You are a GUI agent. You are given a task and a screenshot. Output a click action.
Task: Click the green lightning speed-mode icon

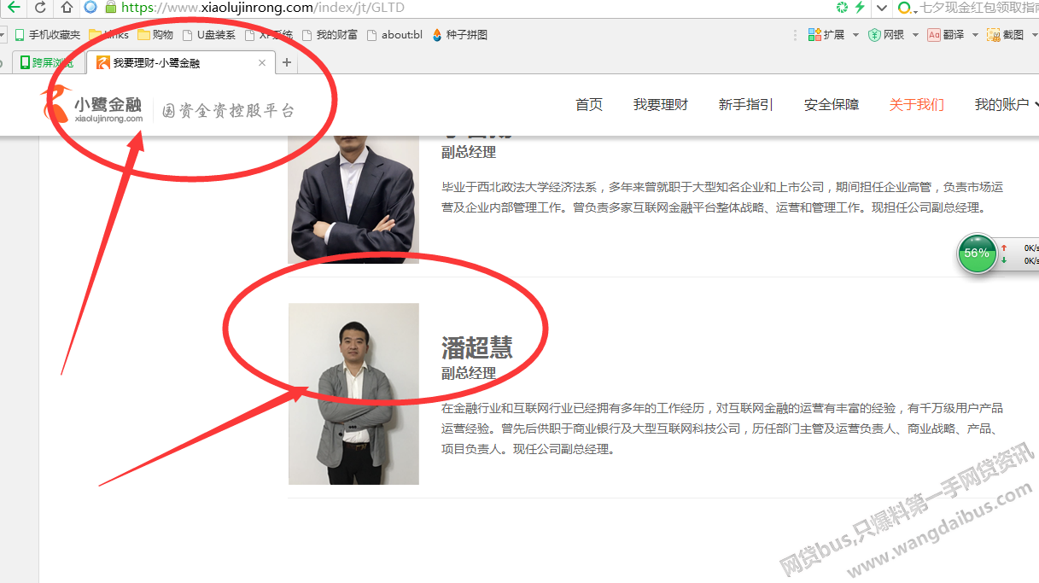860,7
